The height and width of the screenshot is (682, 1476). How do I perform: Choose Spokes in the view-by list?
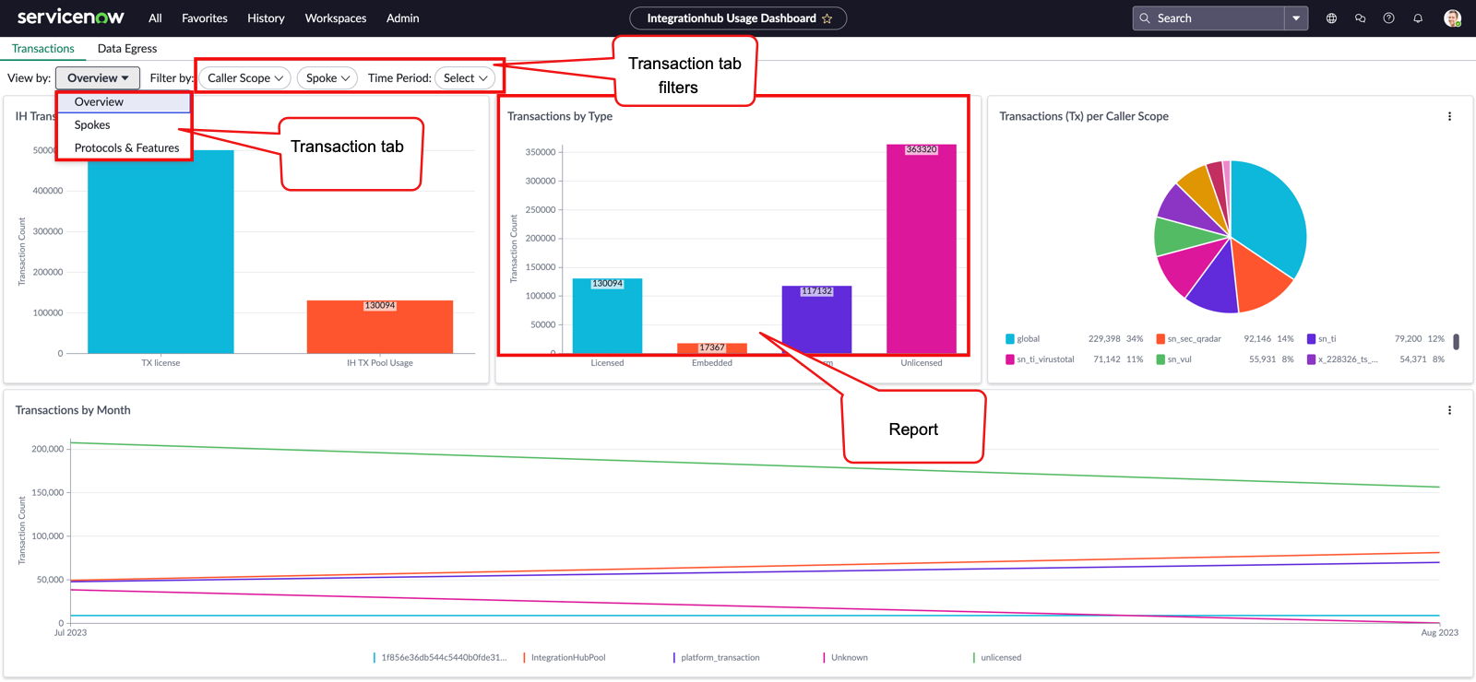(x=125, y=125)
